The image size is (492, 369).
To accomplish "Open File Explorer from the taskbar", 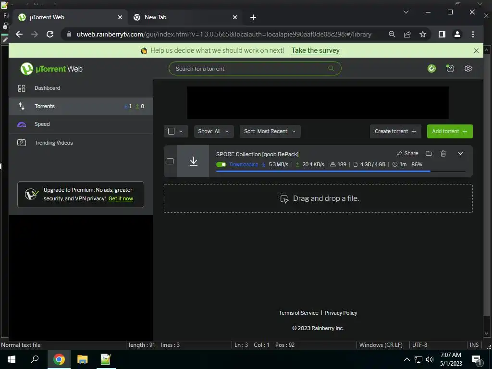I will click(x=82, y=359).
